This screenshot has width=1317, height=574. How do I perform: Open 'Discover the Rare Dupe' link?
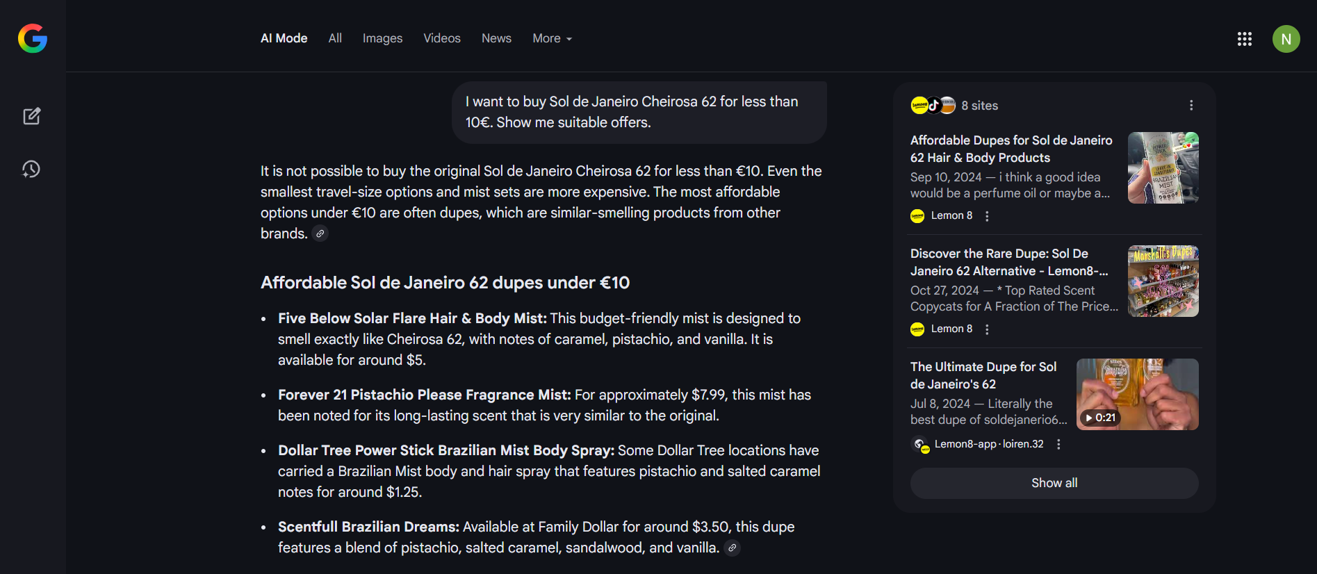tap(1009, 262)
